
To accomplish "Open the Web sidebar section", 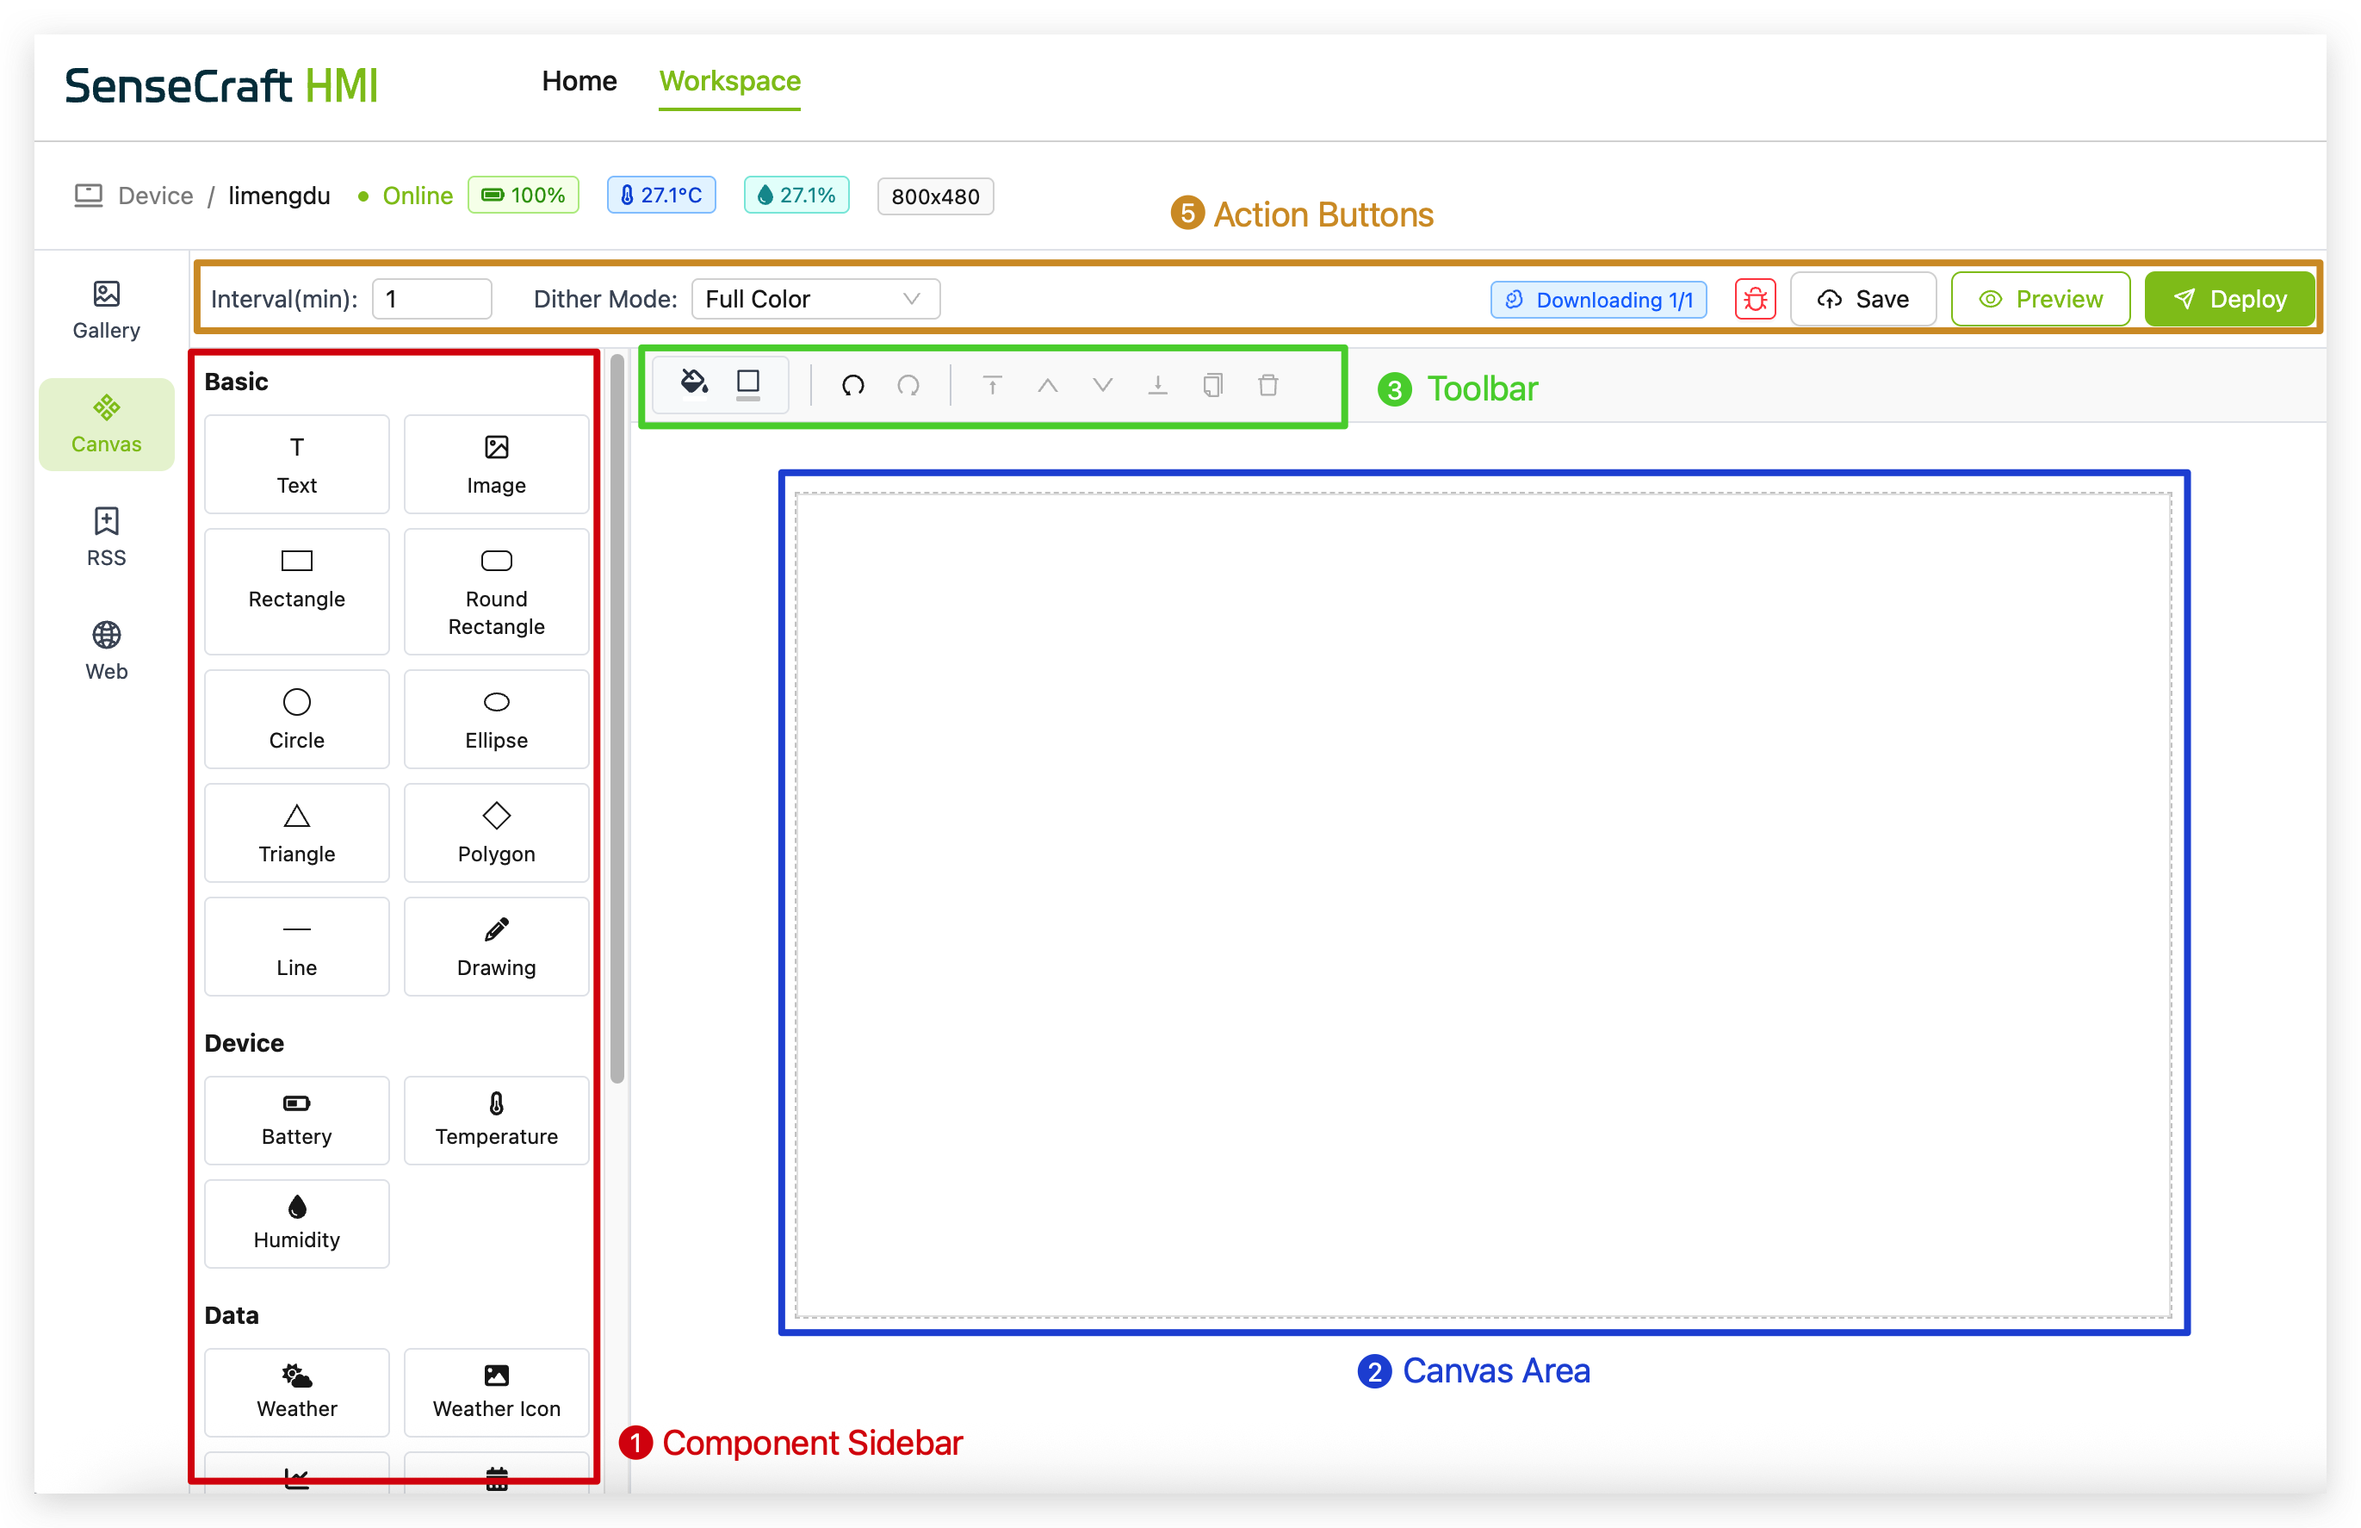I will pyautogui.click(x=106, y=651).
